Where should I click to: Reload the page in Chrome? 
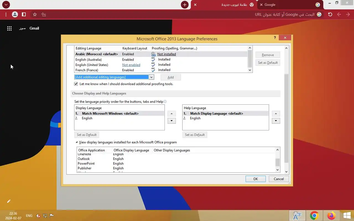click(330, 14)
